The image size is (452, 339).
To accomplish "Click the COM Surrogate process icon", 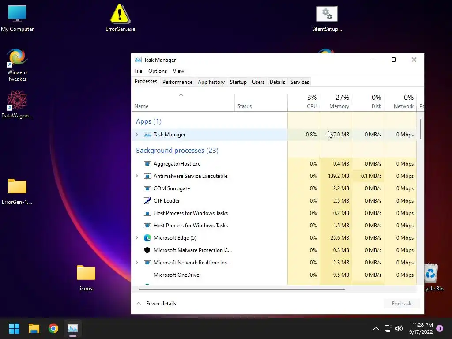I will (x=147, y=188).
